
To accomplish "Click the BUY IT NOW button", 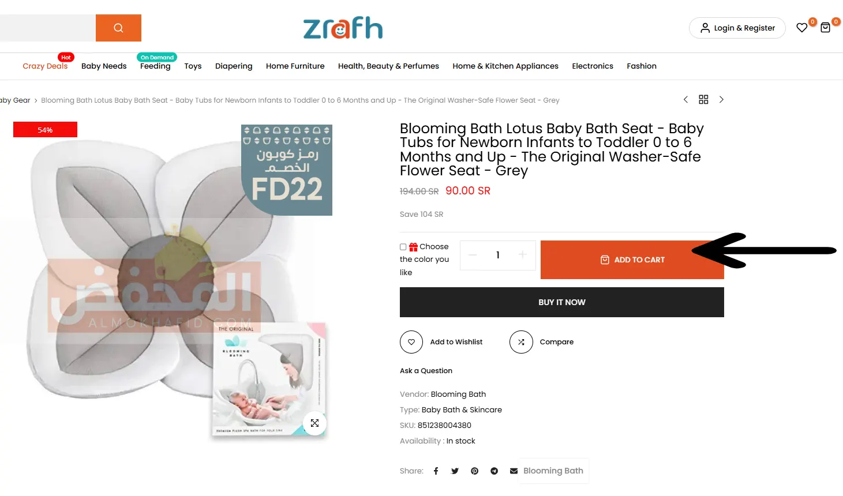I will (562, 302).
